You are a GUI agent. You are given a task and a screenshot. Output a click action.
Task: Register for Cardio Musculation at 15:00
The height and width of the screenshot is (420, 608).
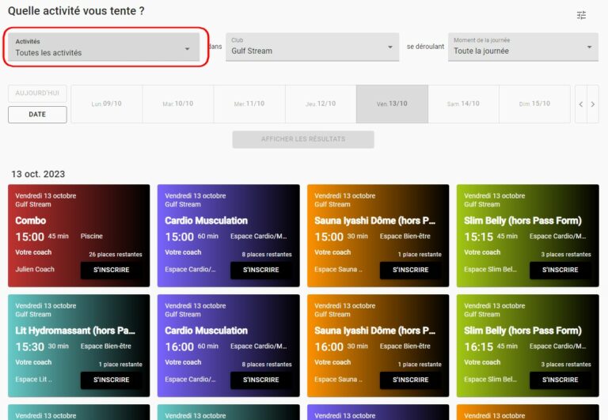pos(261,270)
